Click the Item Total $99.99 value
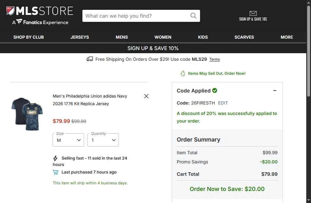The height and width of the screenshot is (203, 311). pyautogui.click(x=270, y=153)
